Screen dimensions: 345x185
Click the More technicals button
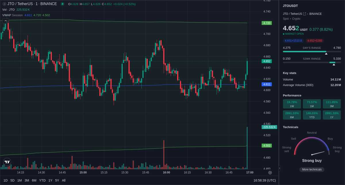312,169
